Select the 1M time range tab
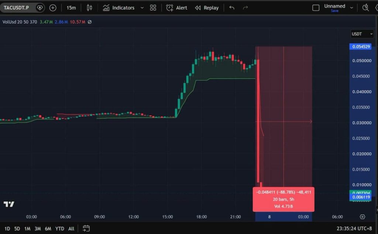Image resolution: width=378 pixels, height=234 pixels. click(x=27, y=228)
